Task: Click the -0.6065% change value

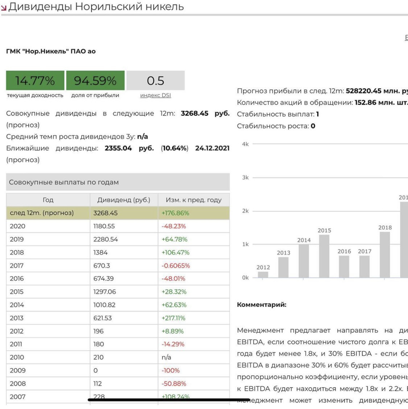Action: click(176, 266)
